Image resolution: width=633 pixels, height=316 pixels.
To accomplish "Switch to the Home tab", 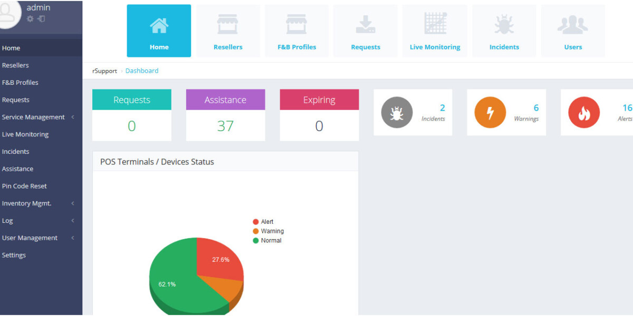I will pos(159,31).
